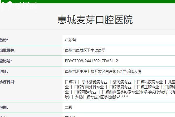Click the 地址 label
The height and width of the screenshot is (117, 175).
(4, 71)
